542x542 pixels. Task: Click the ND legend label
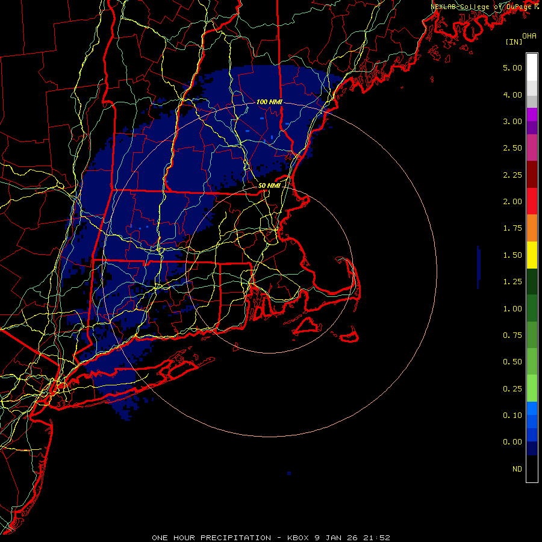click(517, 469)
